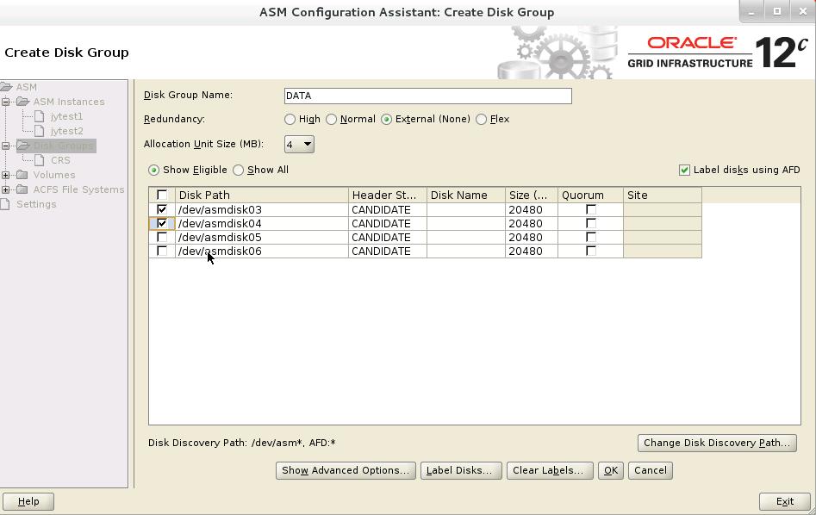Uncheck the /dev/asmdisk04 row checkbox

coord(162,223)
